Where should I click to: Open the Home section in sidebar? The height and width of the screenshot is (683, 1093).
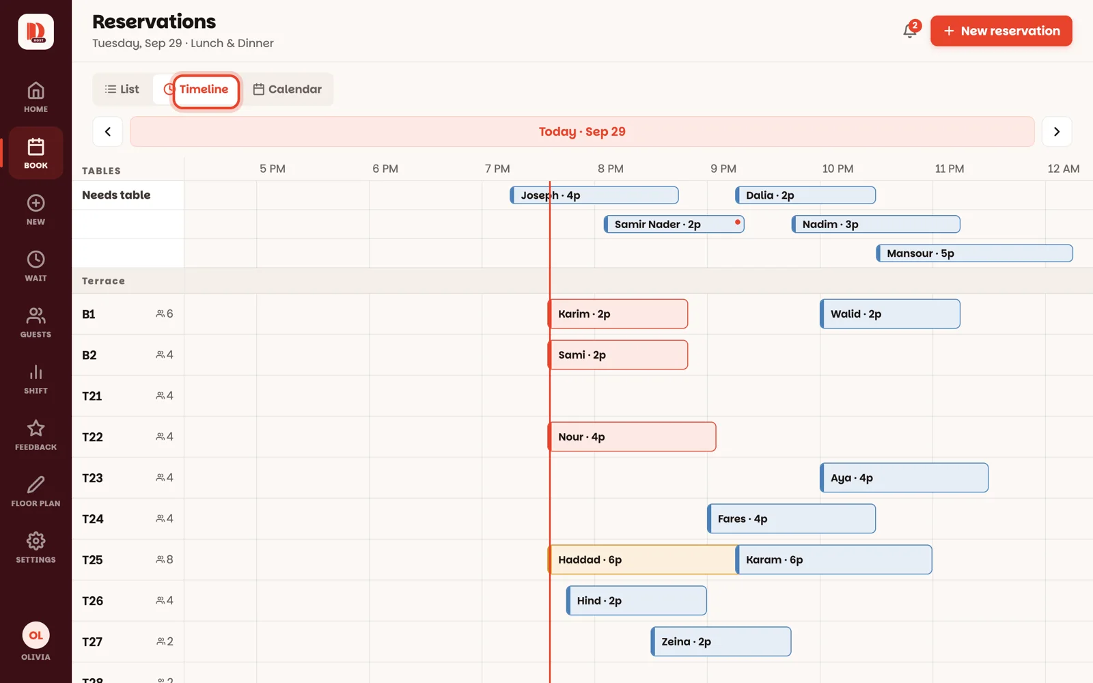pyautogui.click(x=36, y=97)
